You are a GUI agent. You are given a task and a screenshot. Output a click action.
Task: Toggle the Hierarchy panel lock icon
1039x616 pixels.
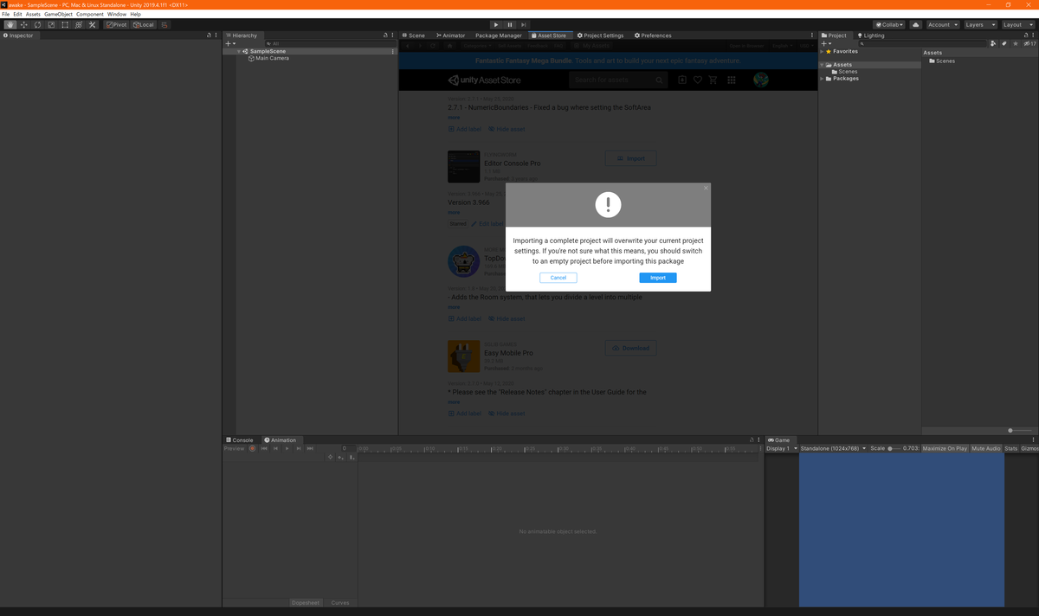pos(386,35)
